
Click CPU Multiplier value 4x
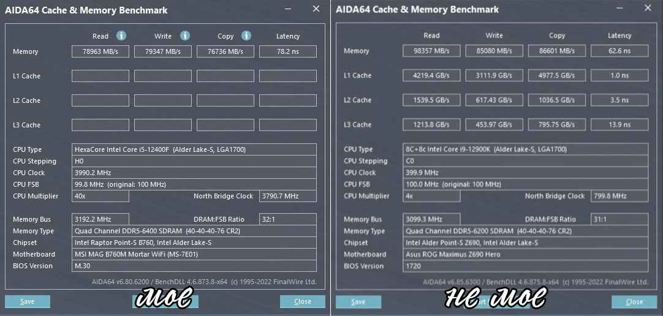(432, 196)
